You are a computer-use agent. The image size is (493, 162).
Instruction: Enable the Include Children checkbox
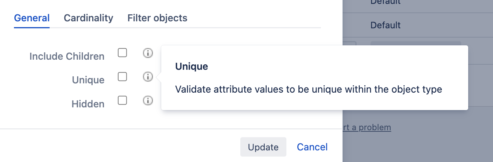click(122, 53)
